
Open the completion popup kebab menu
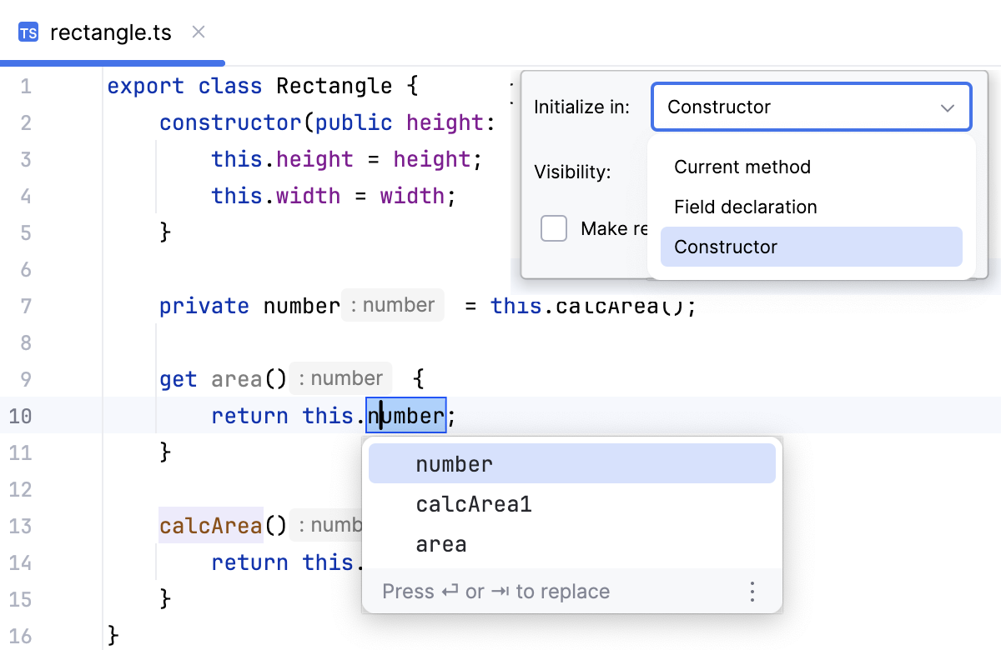pyautogui.click(x=752, y=591)
